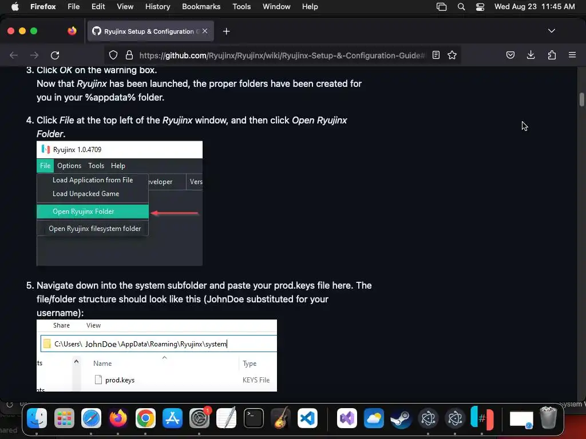Open the Firefox hamburger application menu
Screen dimensions: 586x439
point(572,55)
